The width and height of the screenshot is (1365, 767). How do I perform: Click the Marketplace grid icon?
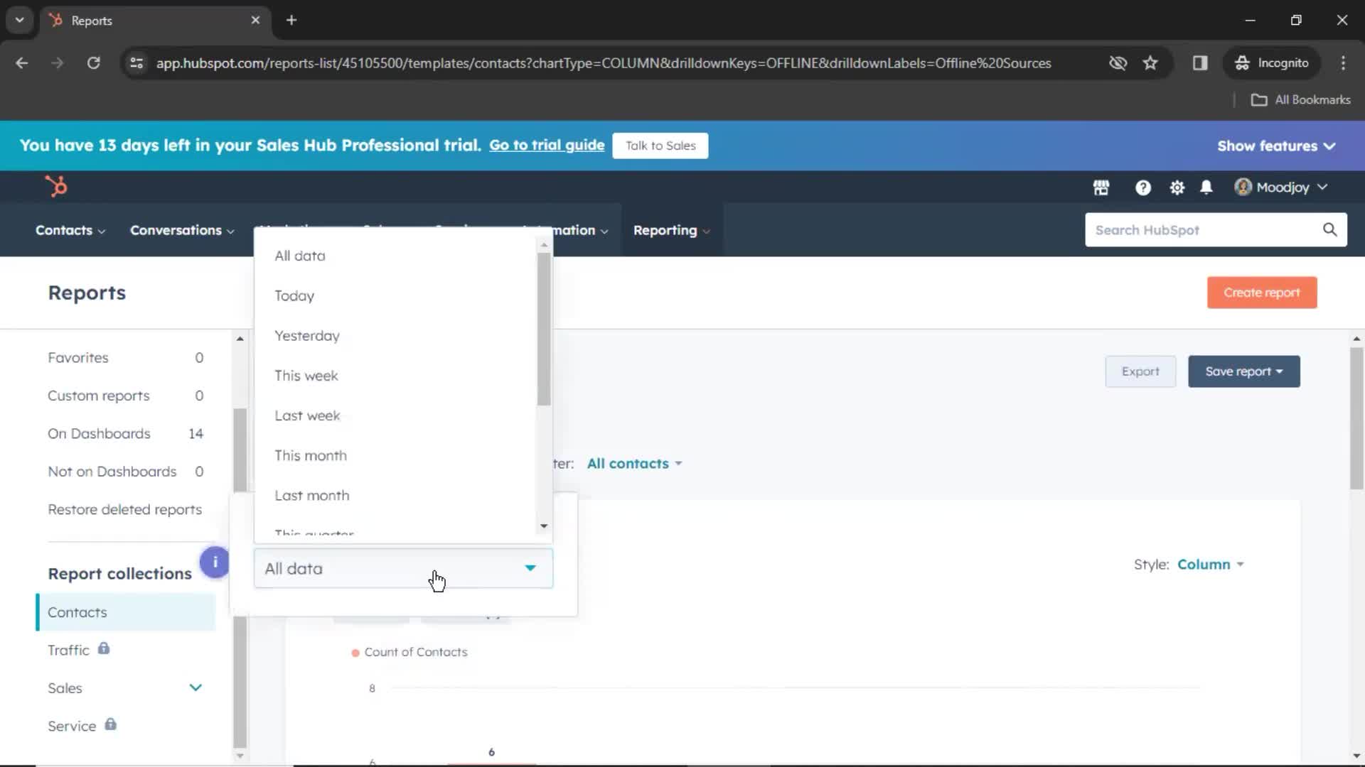(1101, 186)
